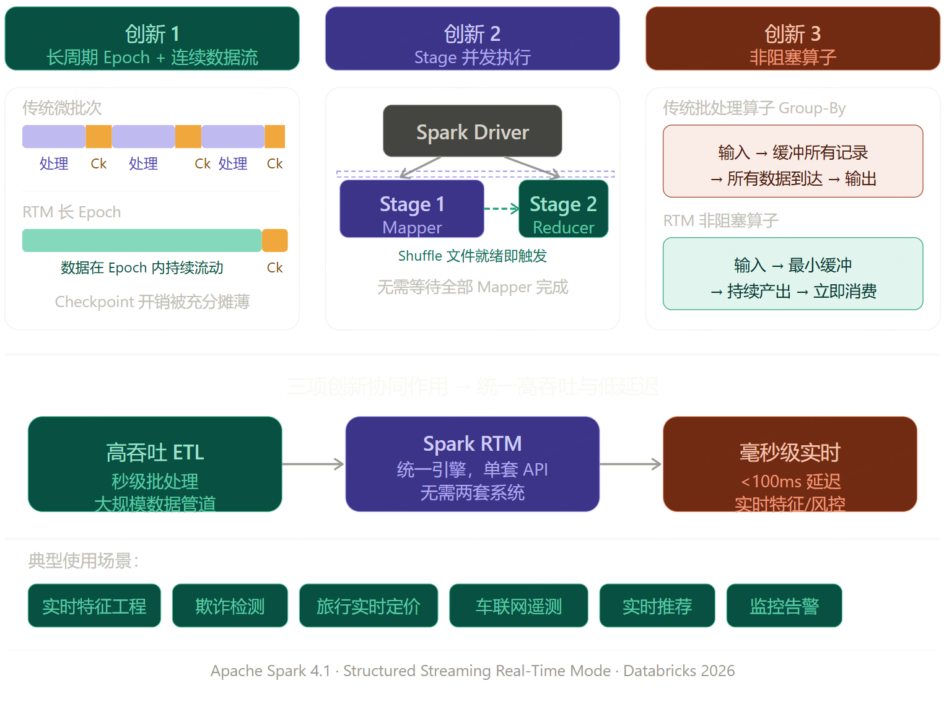Image resolution: width=944 pixels, height=704 pixels.
Task: Click the 输入 → 缓冲所有记录 box
Action: (793, 161)
